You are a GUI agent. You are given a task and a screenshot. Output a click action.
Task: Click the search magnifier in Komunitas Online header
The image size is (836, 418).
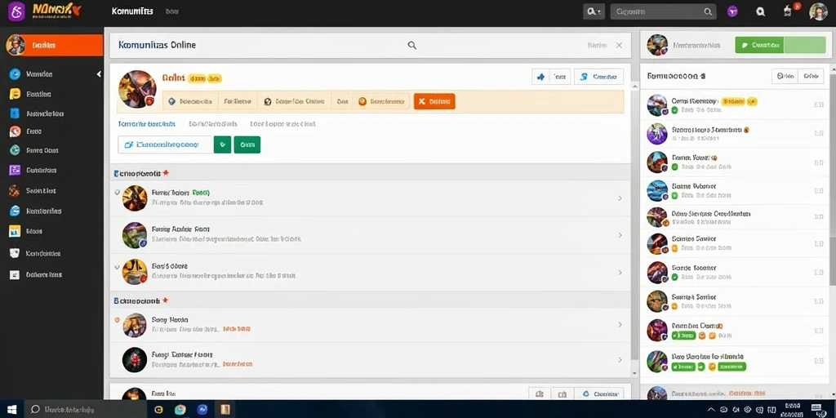pos(412,46)
